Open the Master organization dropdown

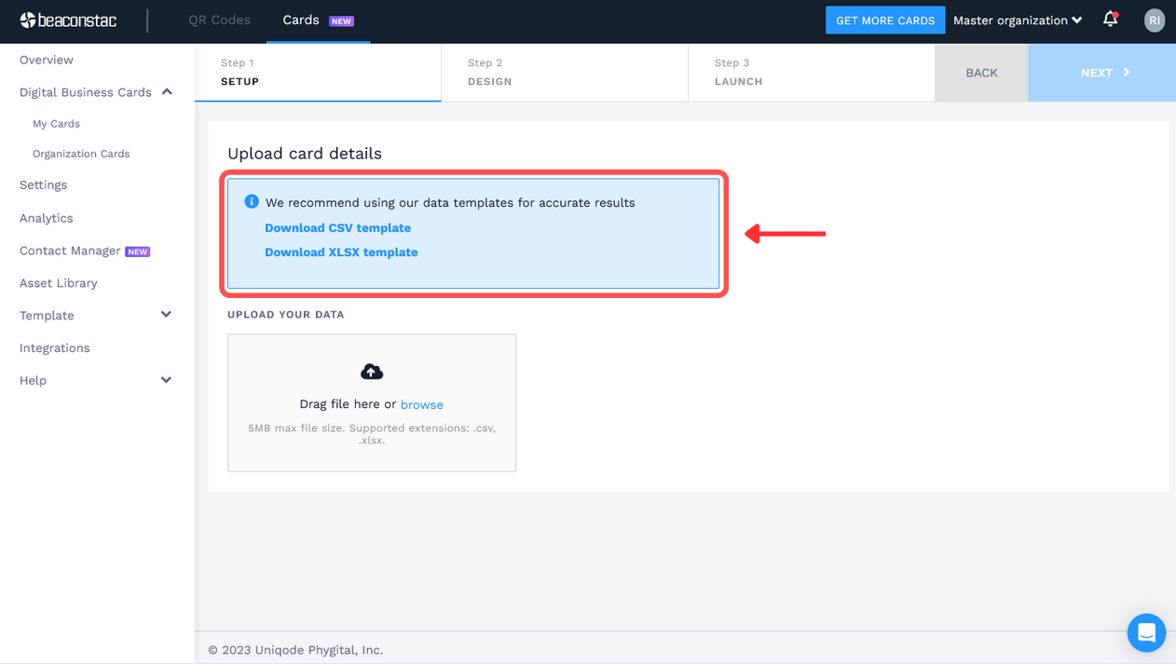click(1018, 20)
